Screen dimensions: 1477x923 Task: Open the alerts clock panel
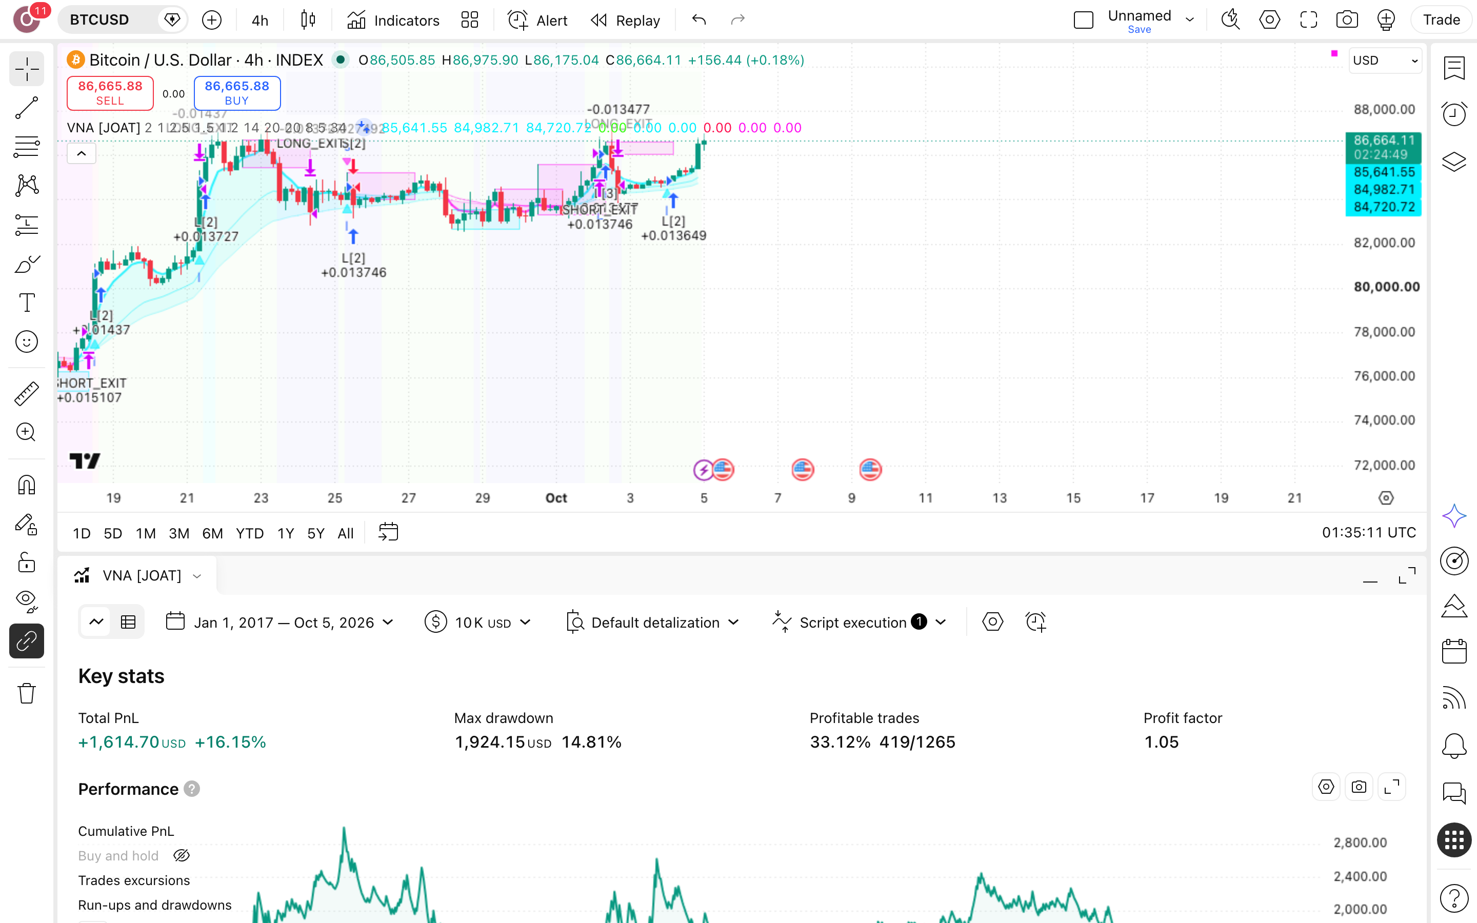pyautogui.click(x=1454, y=114)
